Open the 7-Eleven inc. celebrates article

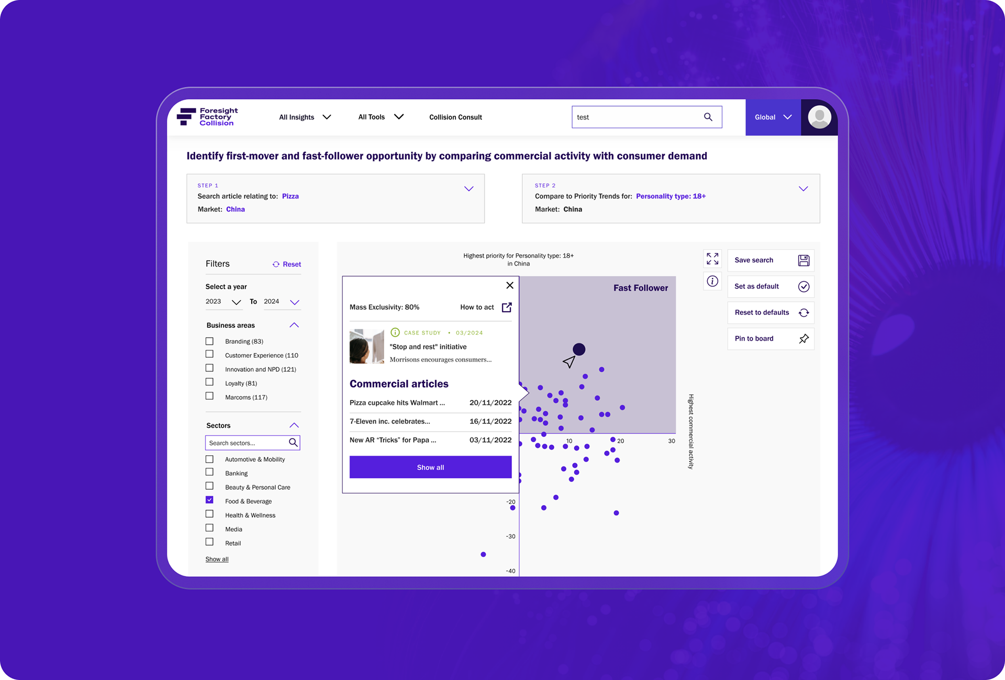pos(390,421)
